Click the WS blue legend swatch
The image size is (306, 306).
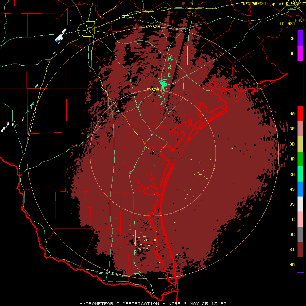pyautogui.click(x=300, y=189)
